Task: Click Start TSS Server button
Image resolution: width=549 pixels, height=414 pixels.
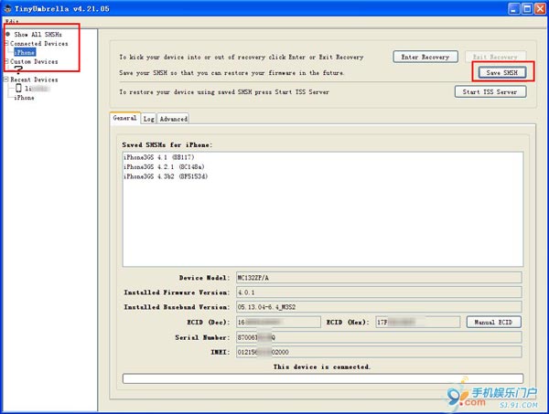Action: pyautogui.click(x=490, y=92)
